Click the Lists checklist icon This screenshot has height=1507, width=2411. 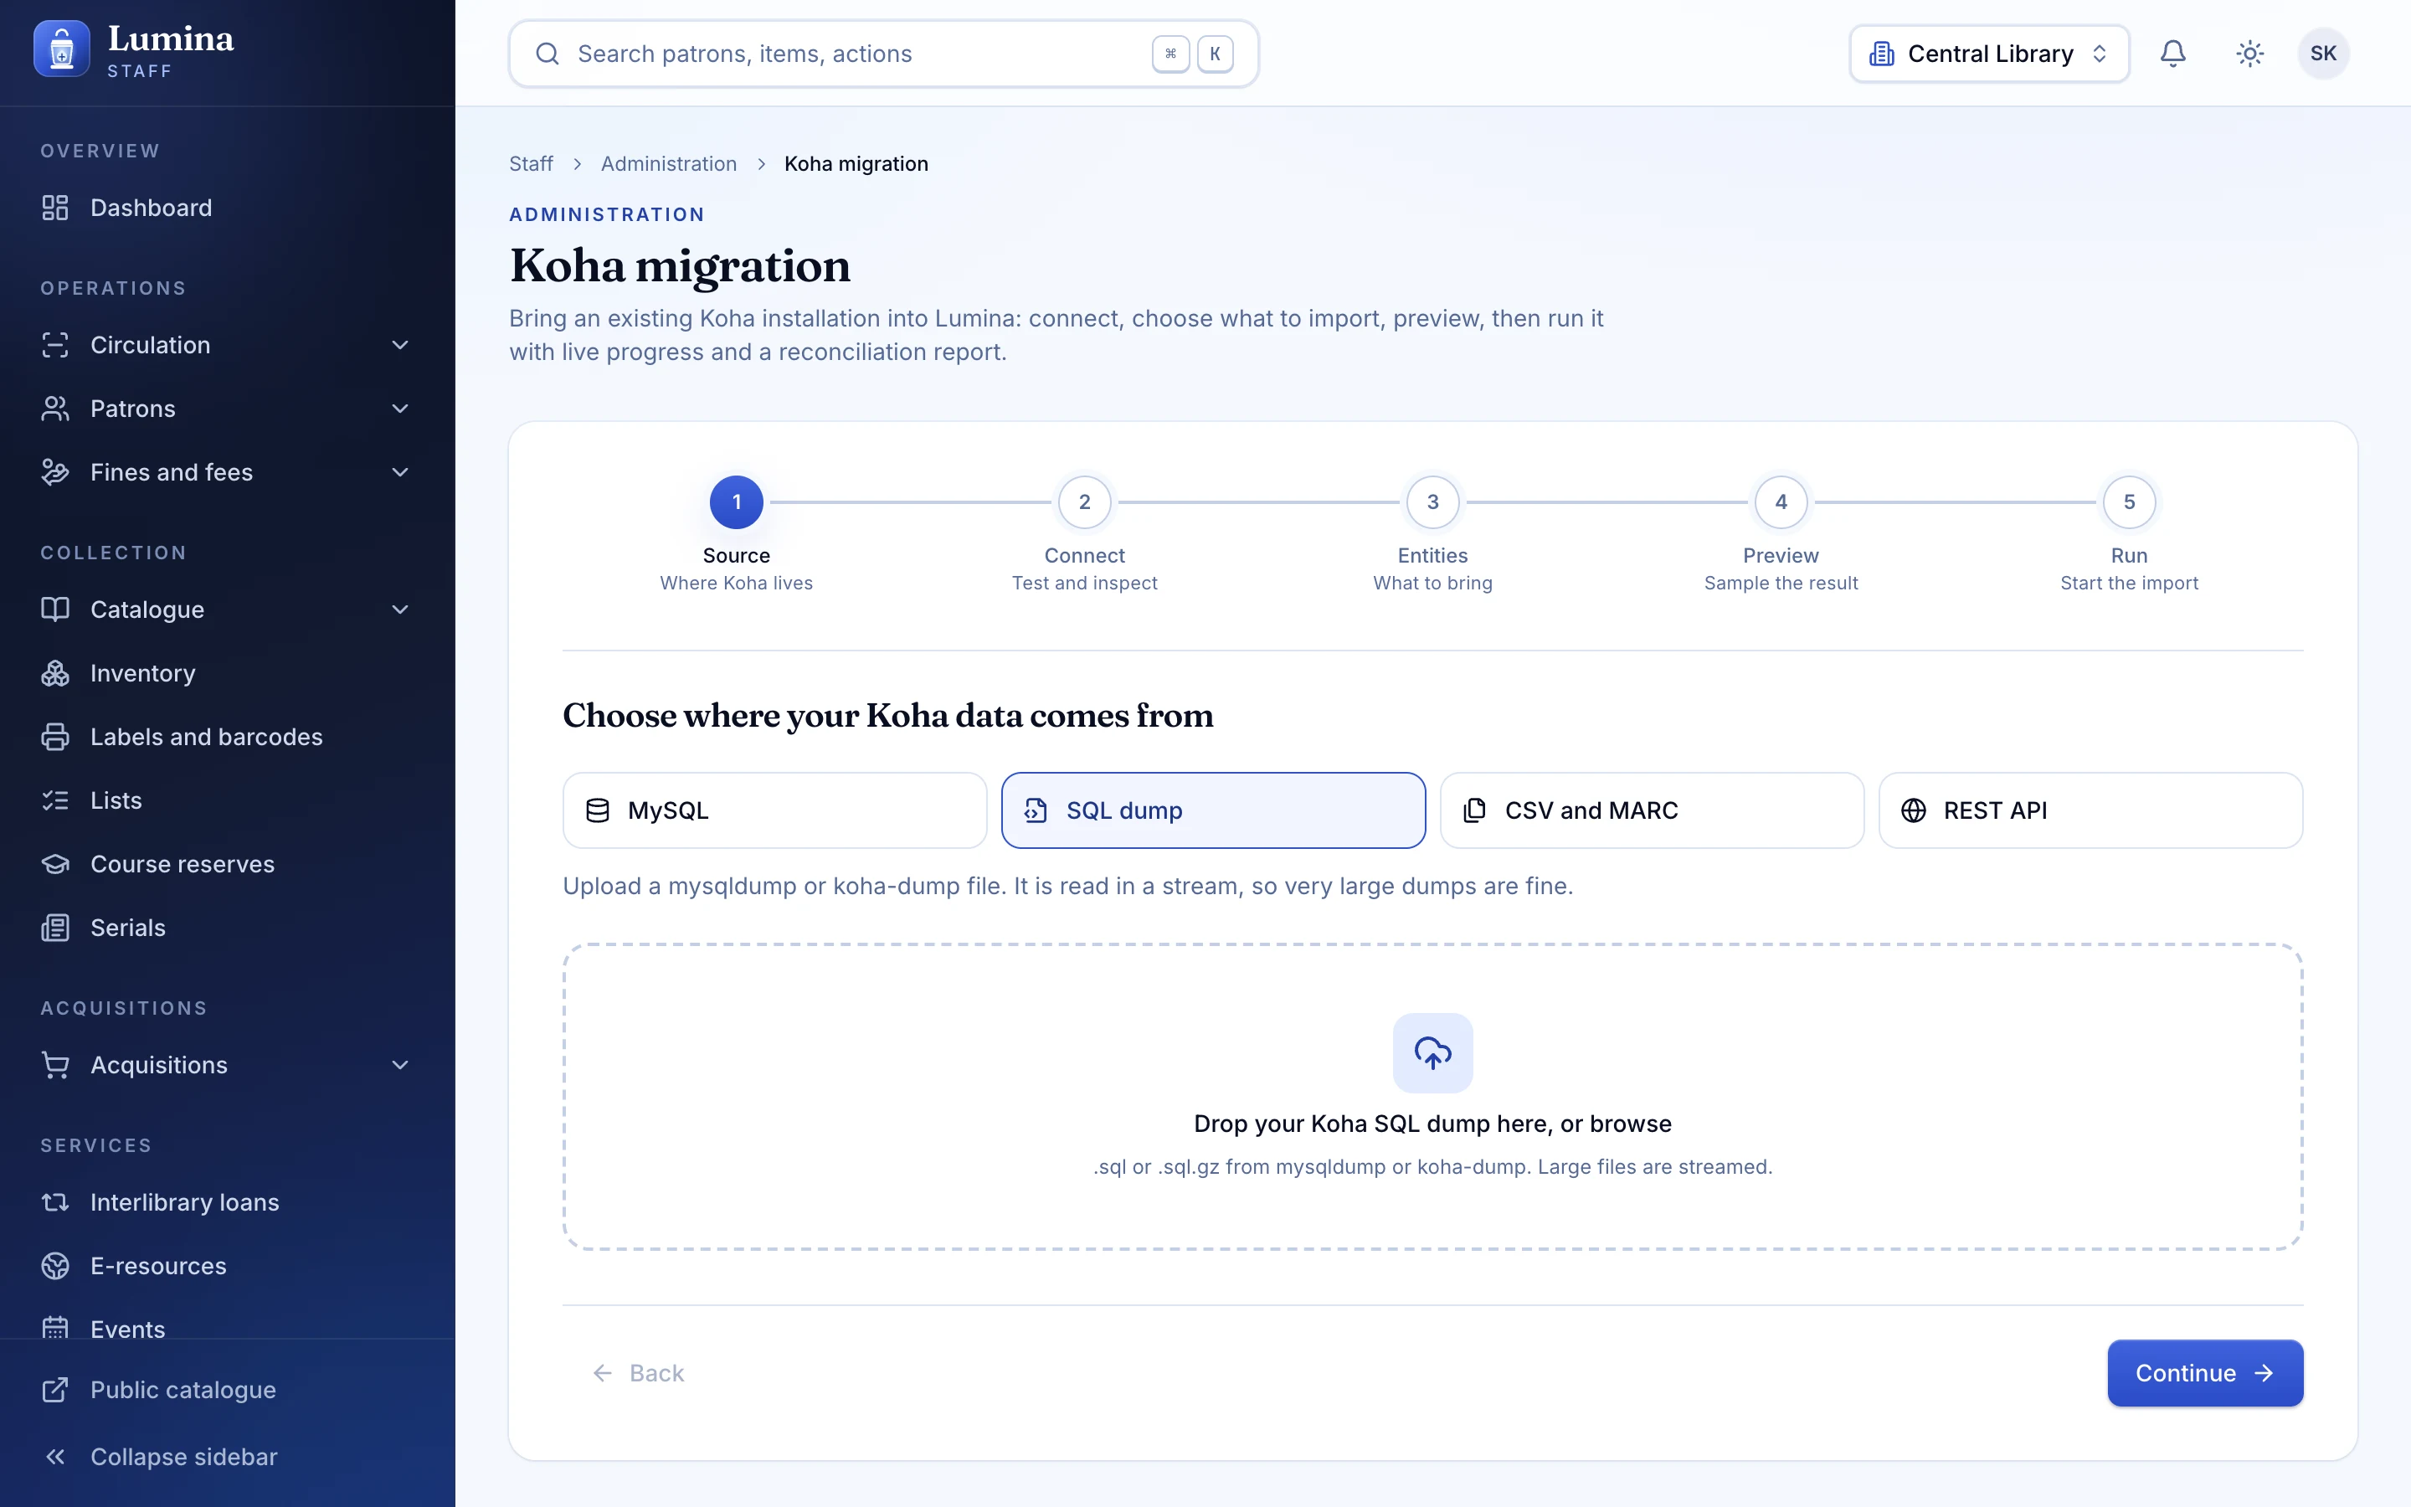click(54, 801)
